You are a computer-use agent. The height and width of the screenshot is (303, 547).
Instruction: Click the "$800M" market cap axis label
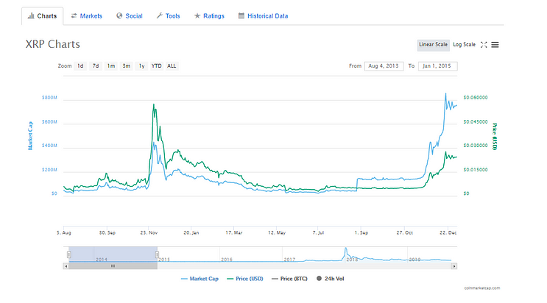click(49, 98)
